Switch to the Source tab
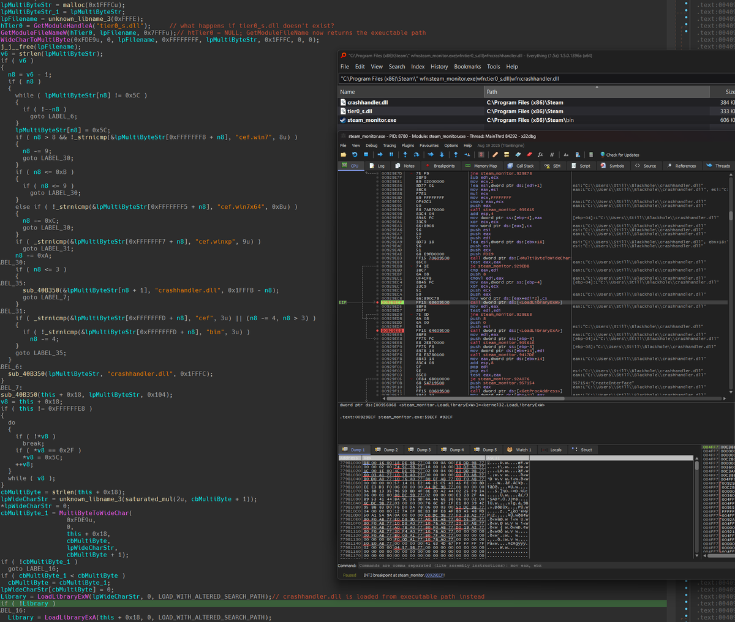735x622 pixels. click(x=645, y=166)
